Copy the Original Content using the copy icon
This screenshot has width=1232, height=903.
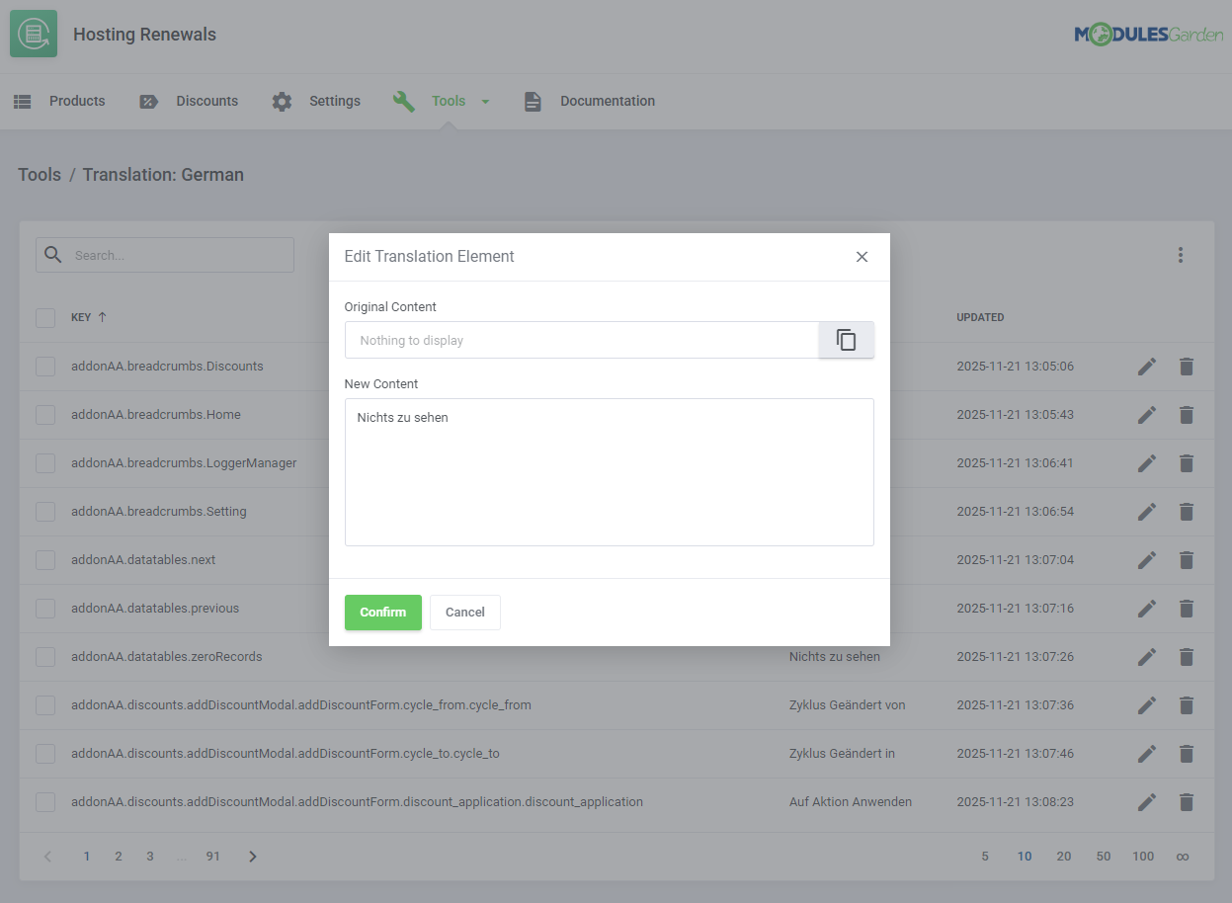coord(846,339)
